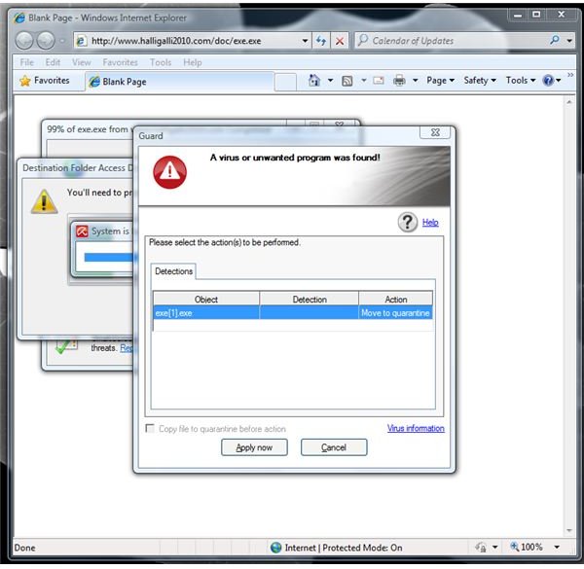This screenshot has width=584, height=569.
Task: Open the search provider dropdown arrow
Action: coord(569,40)
